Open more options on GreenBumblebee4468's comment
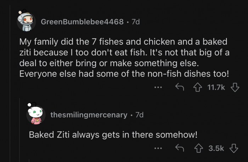 pyautogui.click(x=158, y=87)
